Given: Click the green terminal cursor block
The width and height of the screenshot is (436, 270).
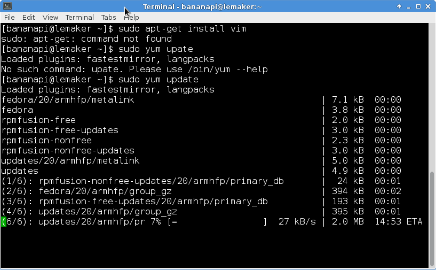Looking at the screenshot, I should point(4,221).
